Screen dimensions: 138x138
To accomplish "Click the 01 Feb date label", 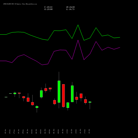I will (x=32, y=131).
